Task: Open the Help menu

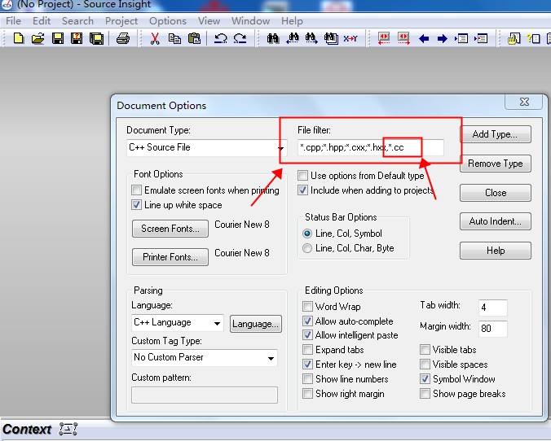Action: pos(292,21)
